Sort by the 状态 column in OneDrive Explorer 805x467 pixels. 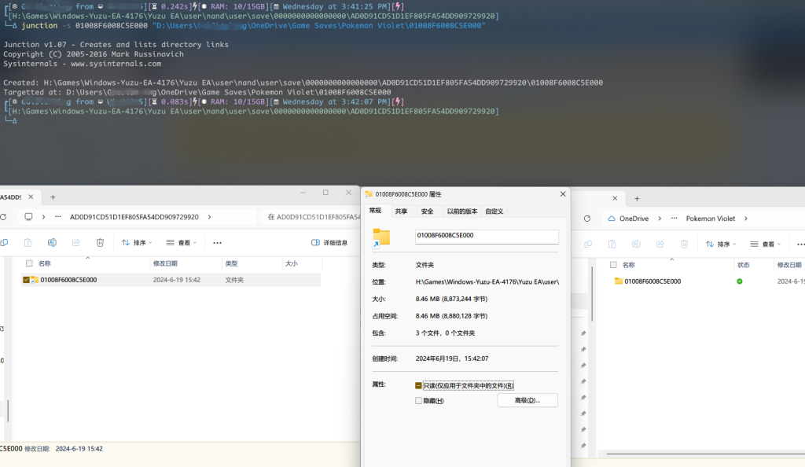pos(744,265)
